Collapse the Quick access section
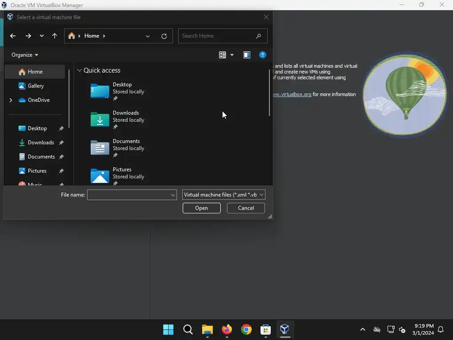The image size is (453, 340). 79,70
